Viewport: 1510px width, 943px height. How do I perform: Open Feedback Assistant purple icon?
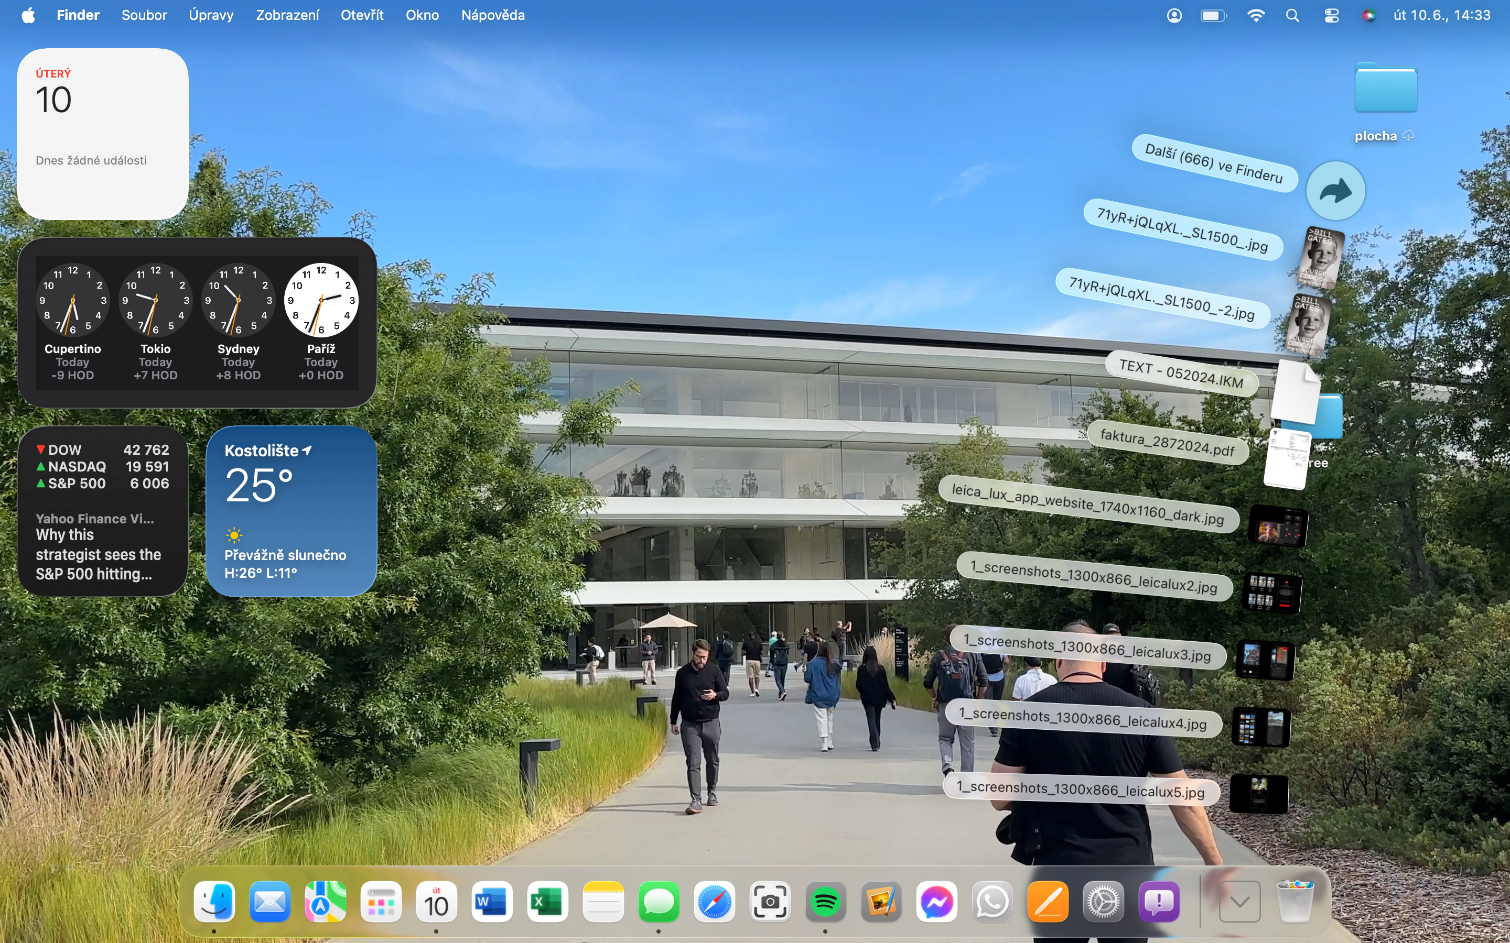[1159, 902]
